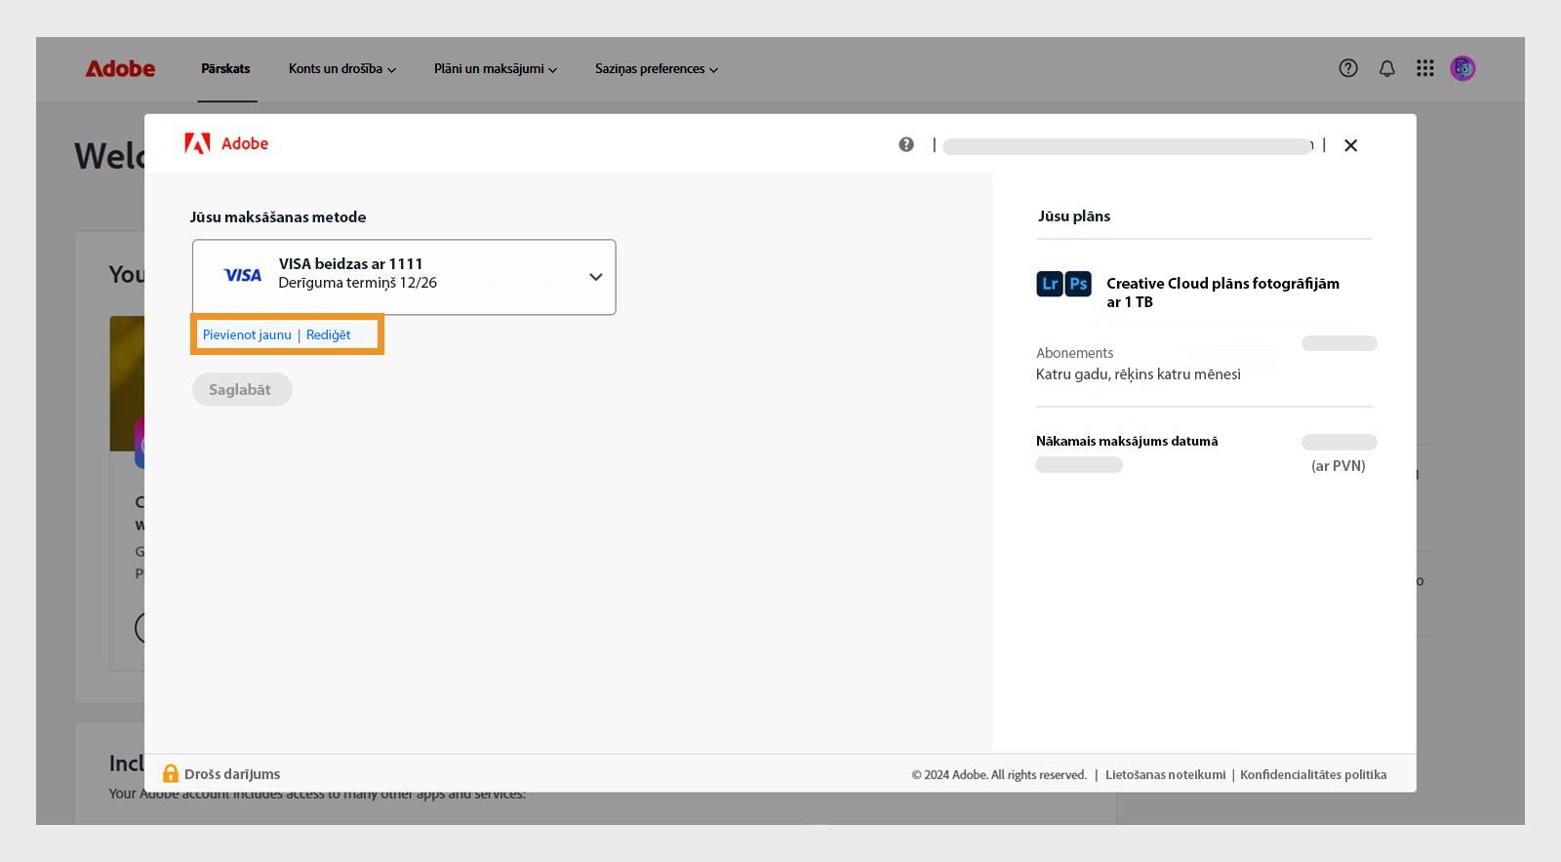Image resolution: width=1561 pixels, height=862 pixels.
Task: Expand the Saziņas preferences menu
Action: point(657,69)
